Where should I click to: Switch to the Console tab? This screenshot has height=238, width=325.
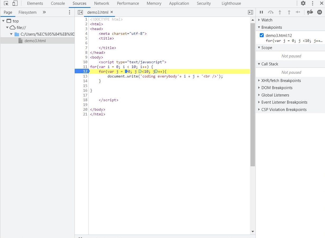58,3
